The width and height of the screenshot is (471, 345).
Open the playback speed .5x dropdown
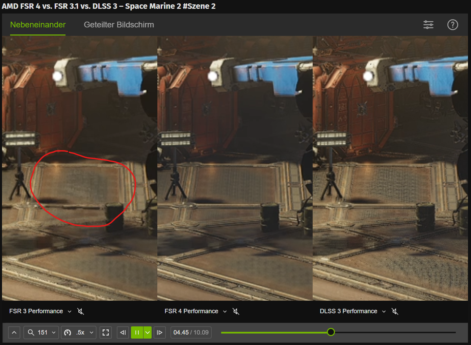pyautogui.click(x=79, y=332)
